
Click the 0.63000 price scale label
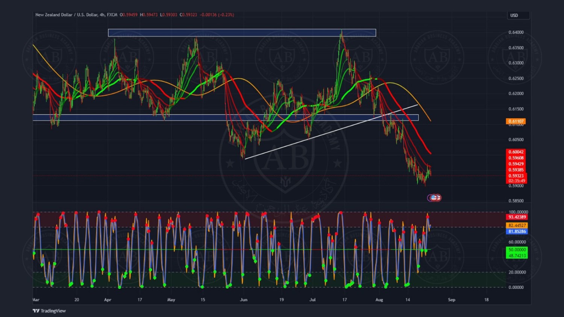[516, 63]
